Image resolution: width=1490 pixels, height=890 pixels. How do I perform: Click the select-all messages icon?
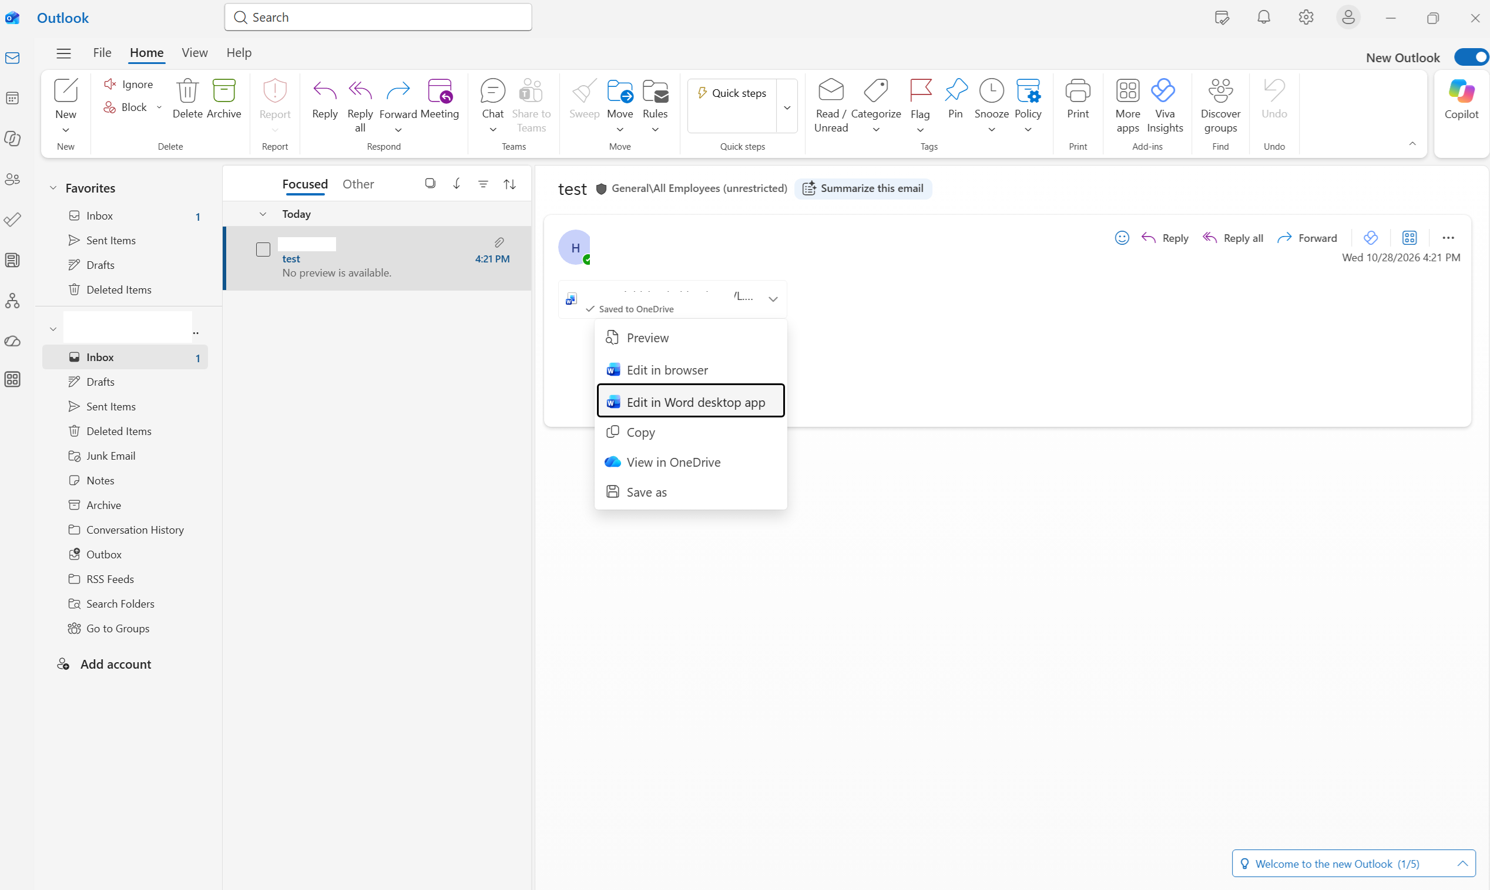point(430,184)
